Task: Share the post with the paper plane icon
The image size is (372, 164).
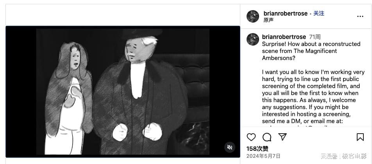Action: tap(282, 137)
